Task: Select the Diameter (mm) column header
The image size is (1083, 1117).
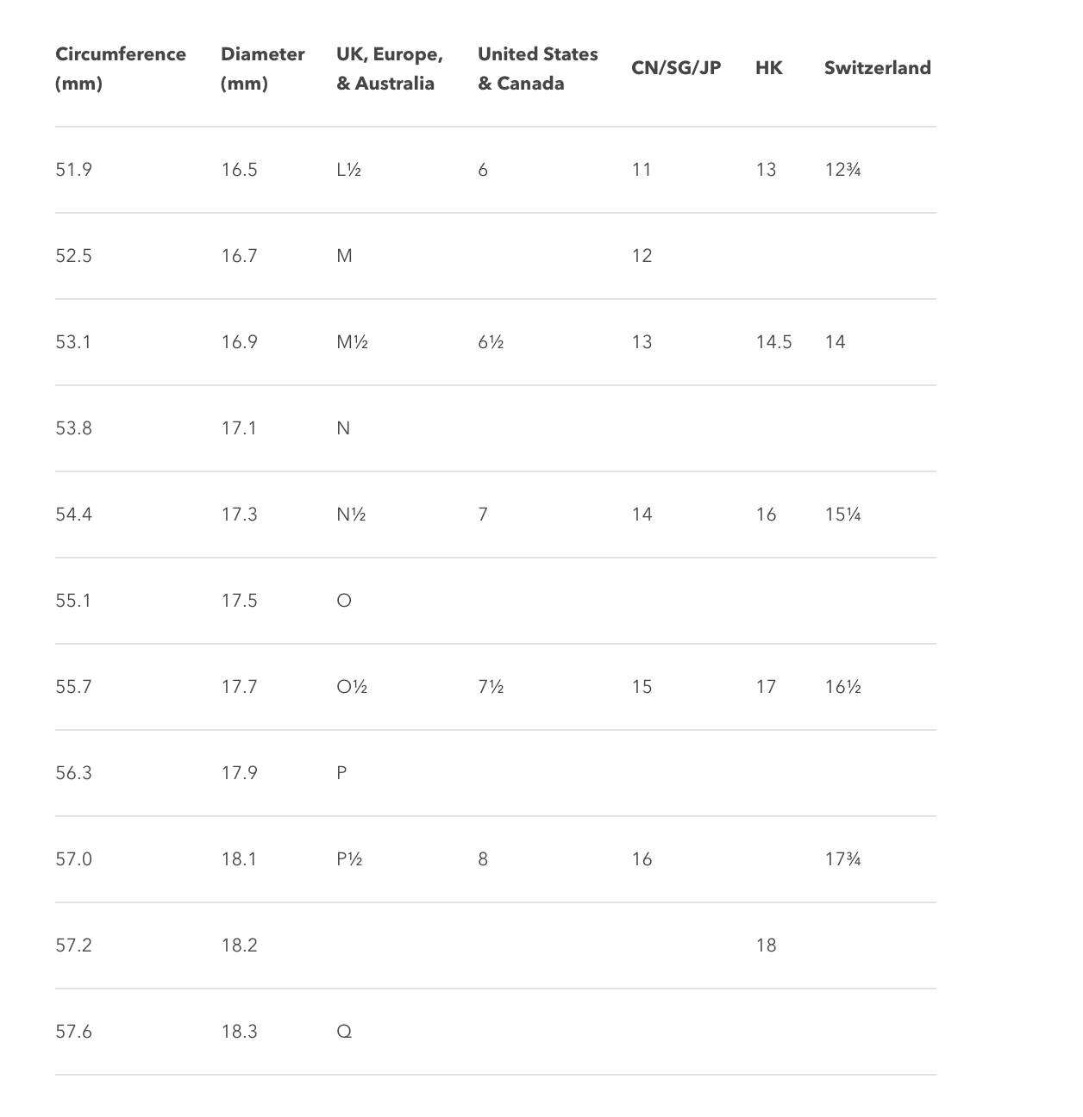Action: point(262,69)
